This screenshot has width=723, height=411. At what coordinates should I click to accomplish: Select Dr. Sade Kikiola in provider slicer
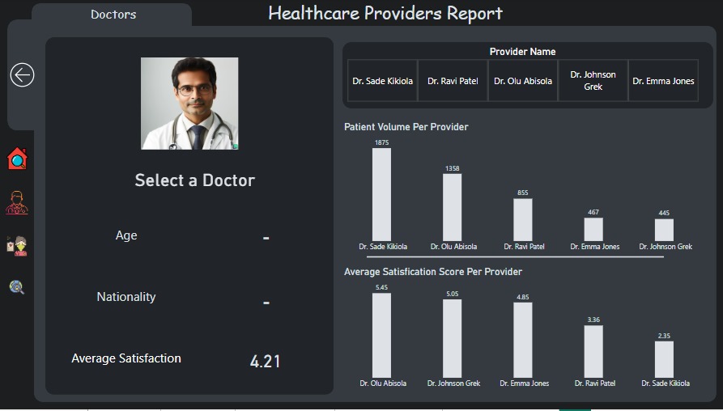tap(382, 81)
